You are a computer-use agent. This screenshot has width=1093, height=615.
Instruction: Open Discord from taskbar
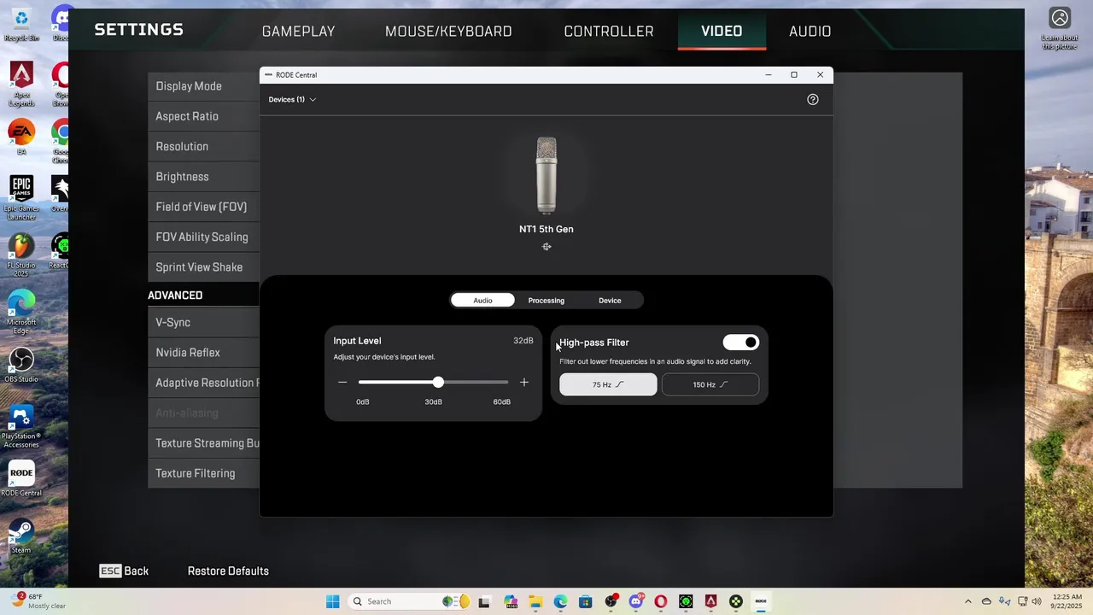(x=635, y=601)
